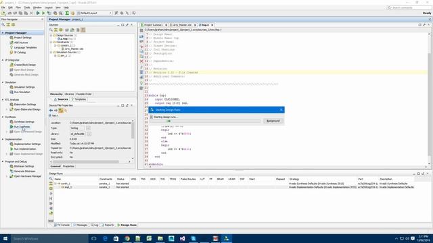Collapse the RTL Analysis section
This screenshot has width=433, height=243.
3,99
